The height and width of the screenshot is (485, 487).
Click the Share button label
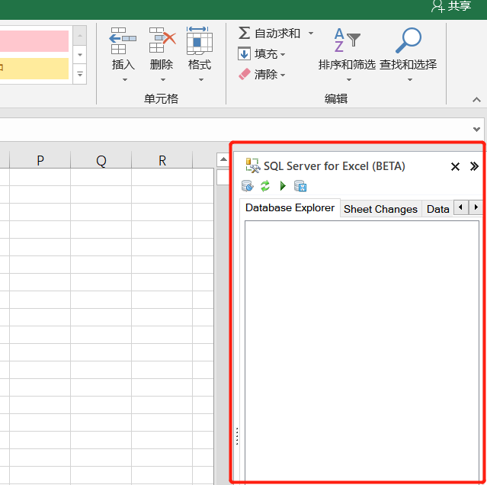click(460, 6)
